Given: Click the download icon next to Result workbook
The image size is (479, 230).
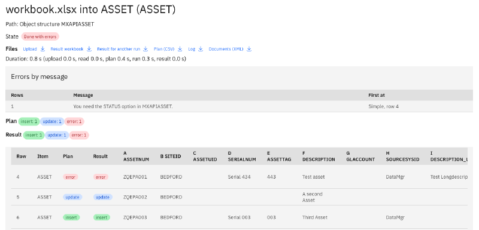Looking at the screenshot, I should click(89, 49).
